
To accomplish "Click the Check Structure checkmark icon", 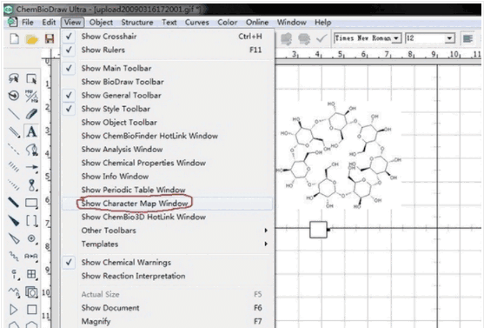I will click(322, 38).
